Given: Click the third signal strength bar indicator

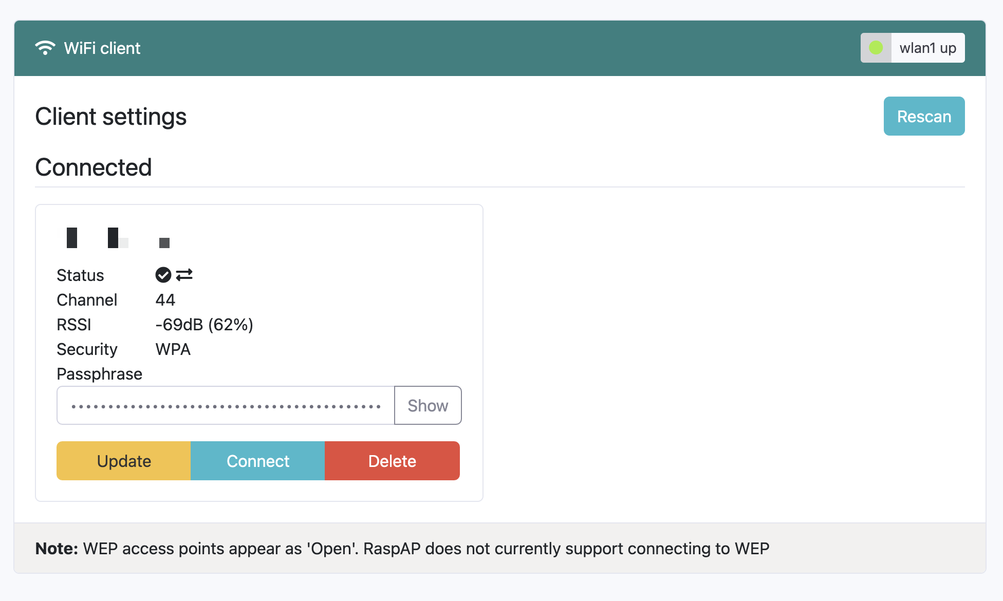Looking at the screenshot, I should click(164, 242).
